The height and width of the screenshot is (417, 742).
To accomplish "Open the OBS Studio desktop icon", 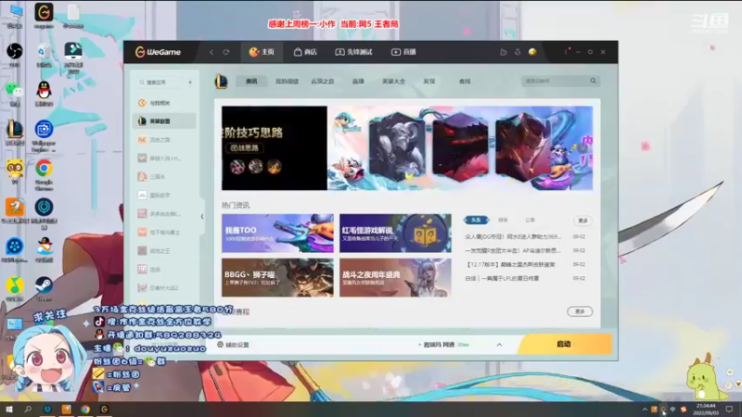I will point(15,55).
